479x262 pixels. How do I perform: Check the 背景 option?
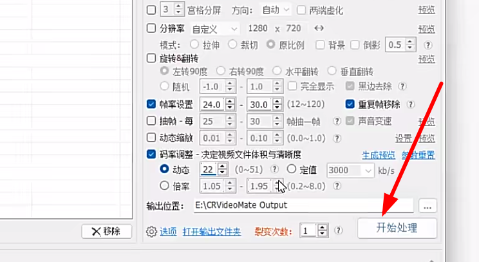click(x=320, y=45)
